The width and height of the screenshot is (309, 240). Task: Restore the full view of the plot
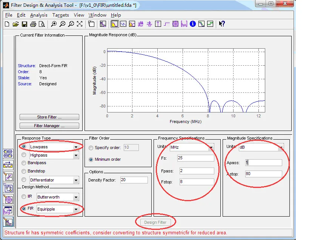[x=80, y=24]
